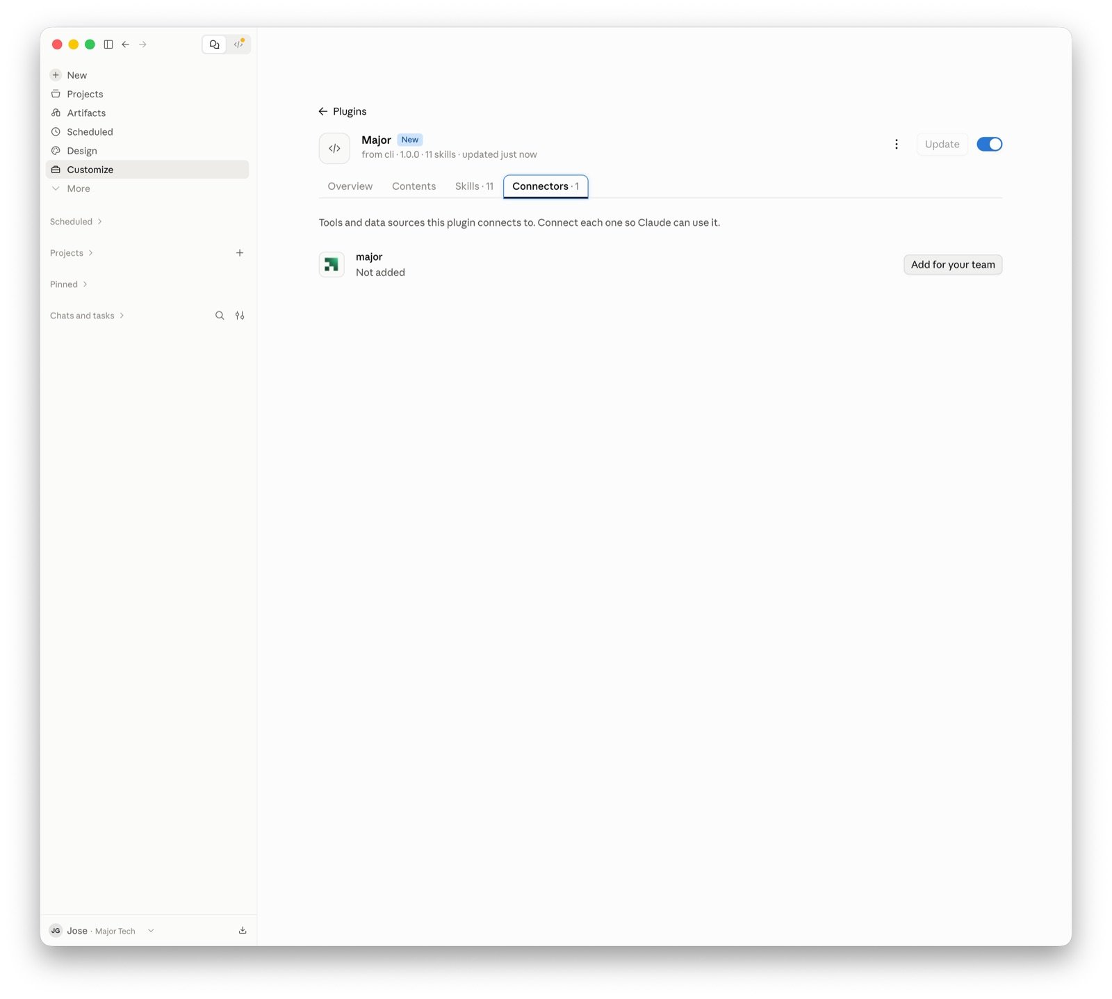Open Design in the sidebar

click(x=147, y=150)
